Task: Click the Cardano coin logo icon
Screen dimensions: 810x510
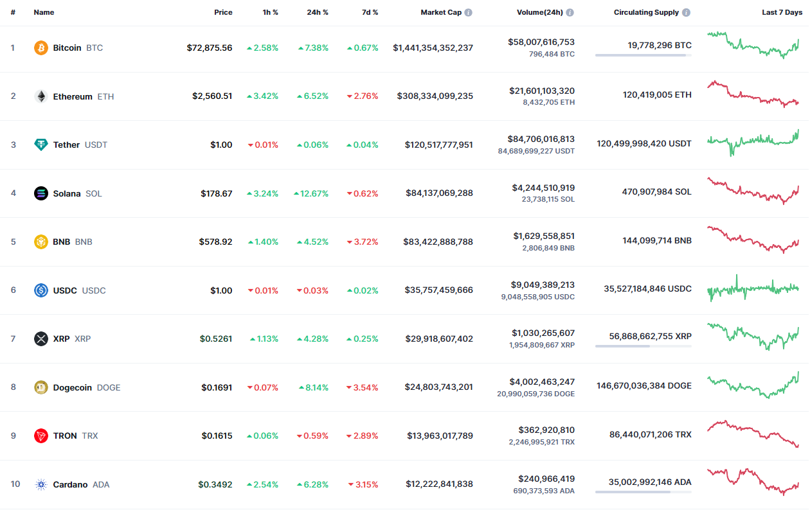Action: 41,484
